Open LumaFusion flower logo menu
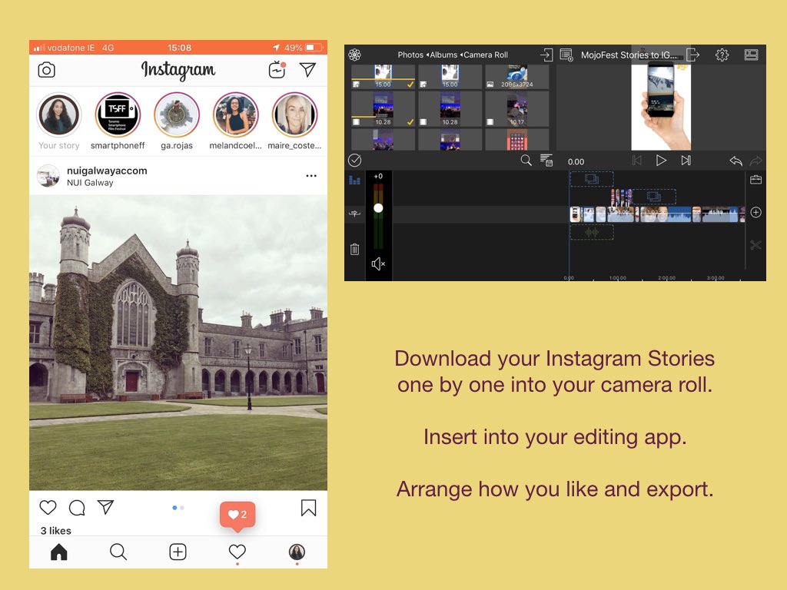Viewport: 787px width, 590px height. click(x=355, y=55)
